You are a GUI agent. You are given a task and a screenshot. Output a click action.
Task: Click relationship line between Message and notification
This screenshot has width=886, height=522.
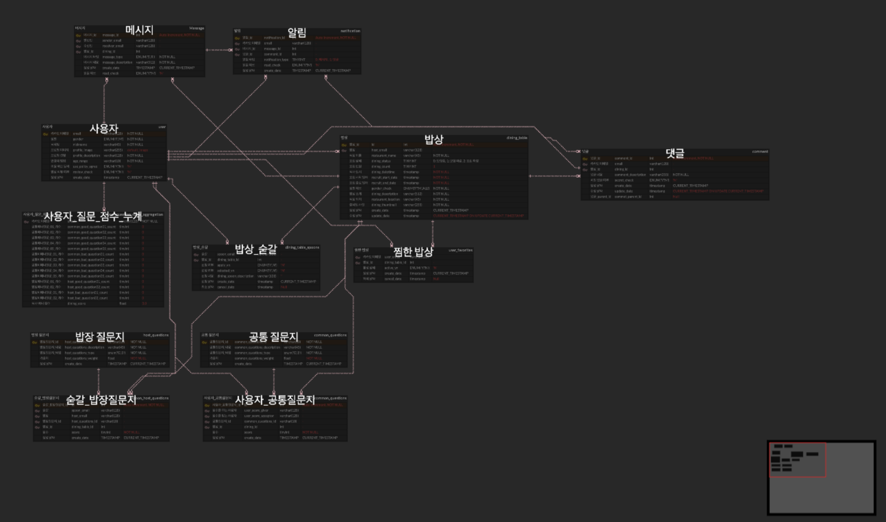click(218, 50)
